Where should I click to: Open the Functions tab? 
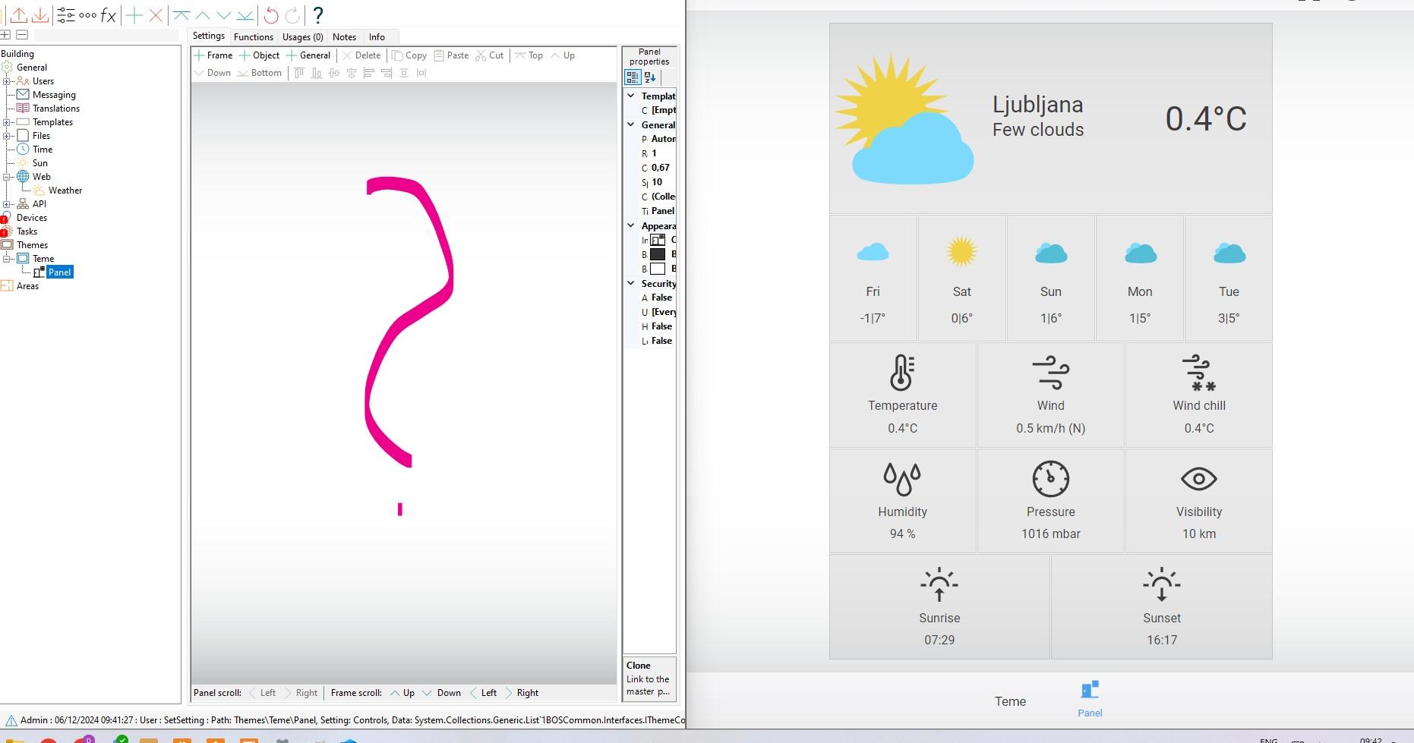pyautogui.click(x=253, y=36)
